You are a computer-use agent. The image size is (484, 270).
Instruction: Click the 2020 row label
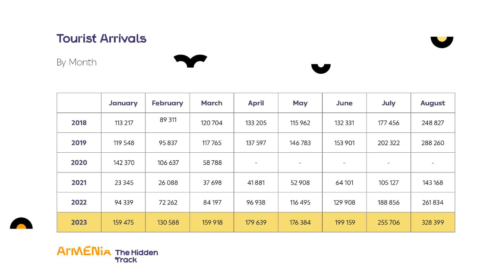(x=79, y=163)
